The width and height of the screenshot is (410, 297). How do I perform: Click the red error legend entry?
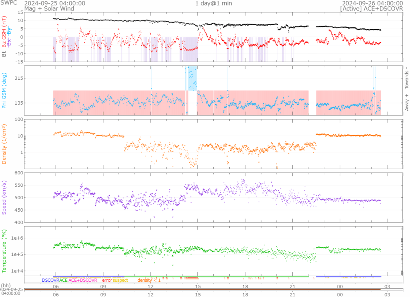coord(107,280)
